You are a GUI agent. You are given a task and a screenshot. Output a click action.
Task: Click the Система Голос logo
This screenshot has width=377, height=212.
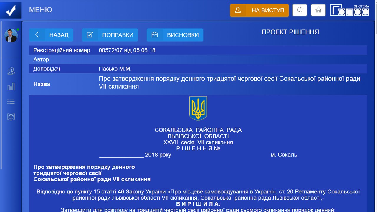click(349, 10)
